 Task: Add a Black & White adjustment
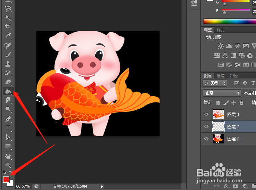pos(233,56)
